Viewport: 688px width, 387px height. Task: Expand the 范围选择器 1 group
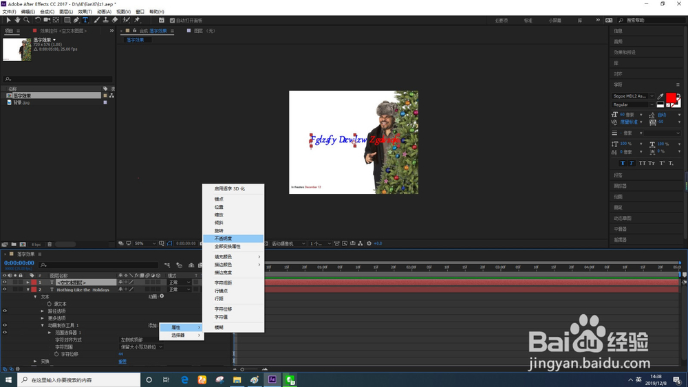click(x=50, y=333)
